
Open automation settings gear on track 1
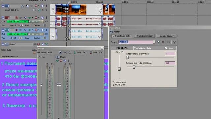click(36, 6)
